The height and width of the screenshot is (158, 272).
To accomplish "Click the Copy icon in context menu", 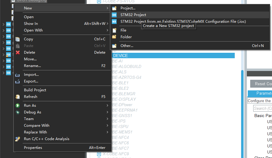I will coord(18,39).
